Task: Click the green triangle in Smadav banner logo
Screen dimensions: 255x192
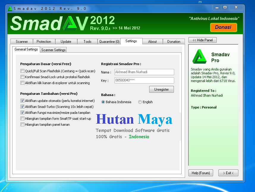Action: pos(70,23)
